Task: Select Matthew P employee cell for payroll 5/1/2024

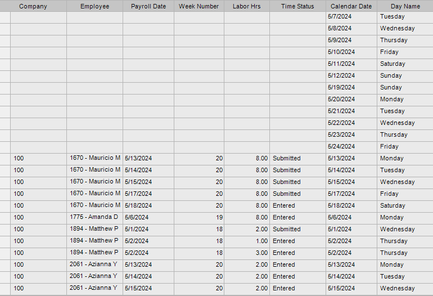Action: pos(94,230)
